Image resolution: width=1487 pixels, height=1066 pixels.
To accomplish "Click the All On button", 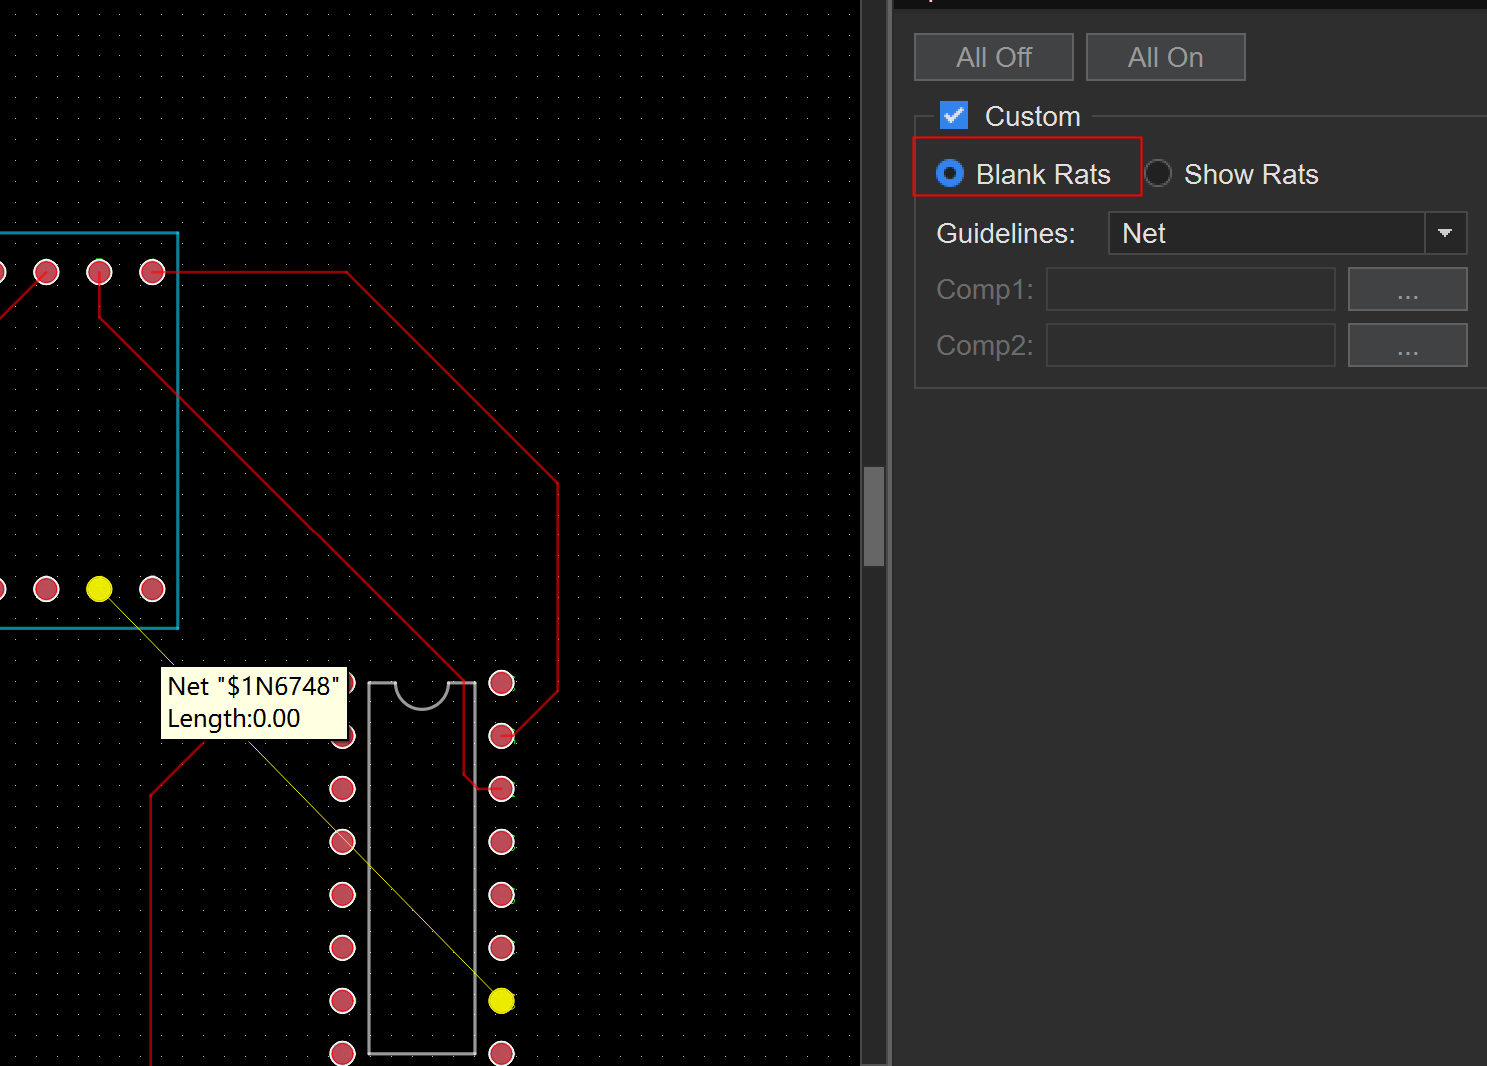I will point(1165,57).
